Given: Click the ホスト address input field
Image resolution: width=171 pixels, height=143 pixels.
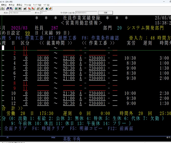Looking at the screenshot, I should point(19,13).
